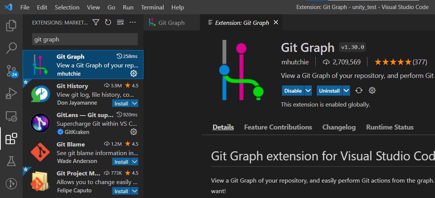Viewport: 435px width, 198px height.
Task: Click the extensions search box
Action: point(85,39)
